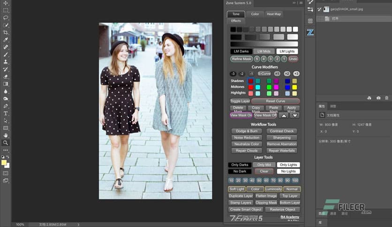Screen dimensions: 392x227
Task: Click the Toggle Layer button
Action: coord(240,101)
